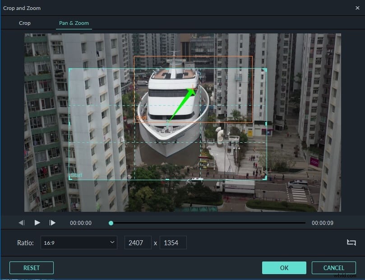Switch to the Crop tab
The height and width of the screenshot is (280, 365).
25,23
